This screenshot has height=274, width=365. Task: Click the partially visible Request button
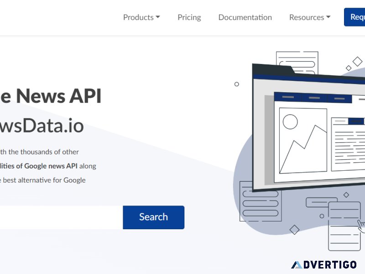(x=355, y=17)
